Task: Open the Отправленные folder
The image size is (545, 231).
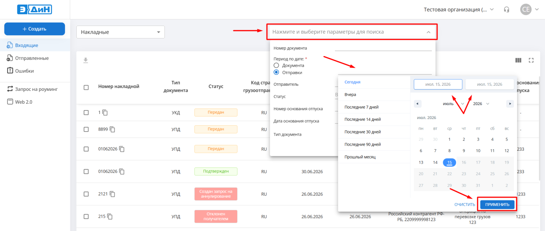Action: point(35,58)
